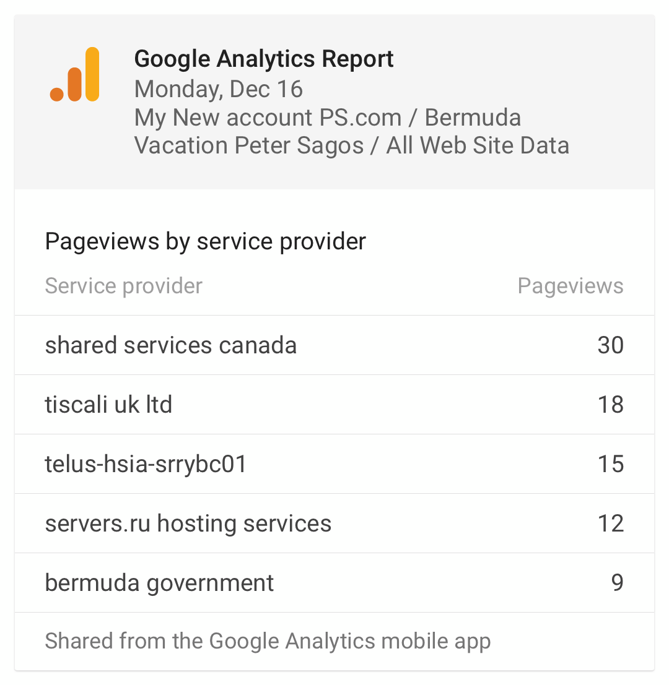Select the bermuda government row
This screenshot has height=685, width=669.
[x=334, y=583]
